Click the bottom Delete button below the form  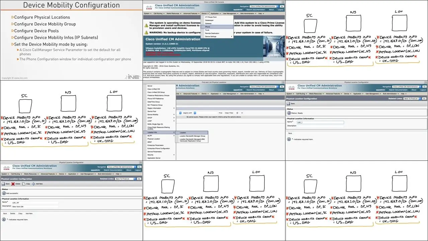coord(12,213)
